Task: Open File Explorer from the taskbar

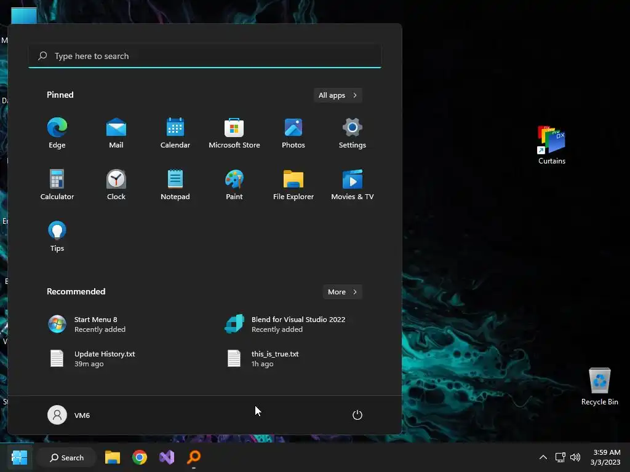Action: tap(113, 457)
